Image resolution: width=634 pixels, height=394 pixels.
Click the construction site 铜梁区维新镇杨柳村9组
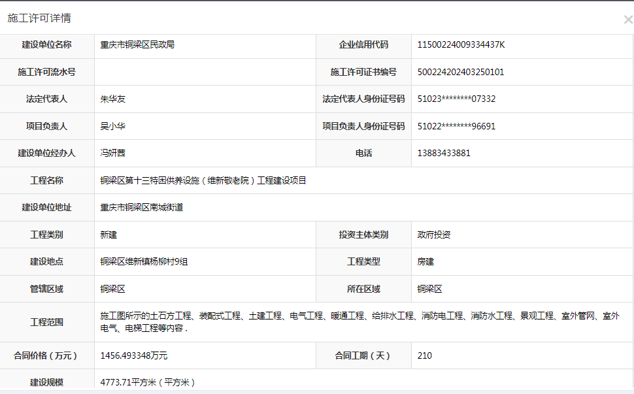(x=144, y=261)
